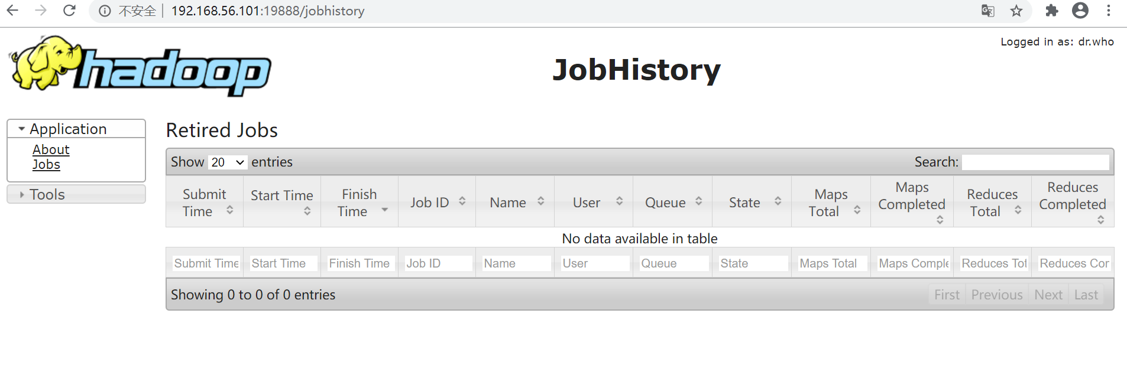
Task: Sort by Start Time column
Action: (282, 202)
